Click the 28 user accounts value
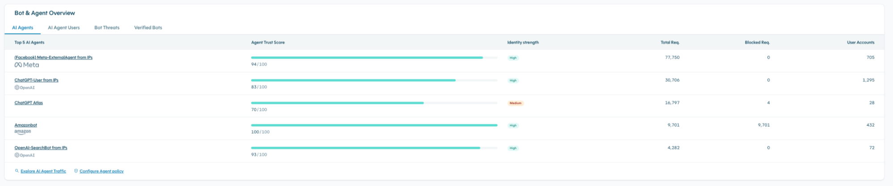This screenshot has width=893, height=186. (x=872, y=103)
